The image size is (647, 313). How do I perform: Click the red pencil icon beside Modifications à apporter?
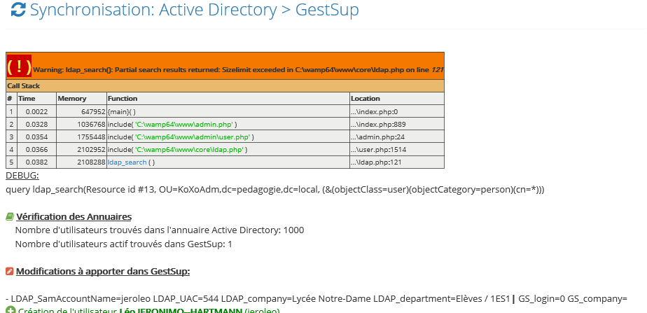[10, 271]
